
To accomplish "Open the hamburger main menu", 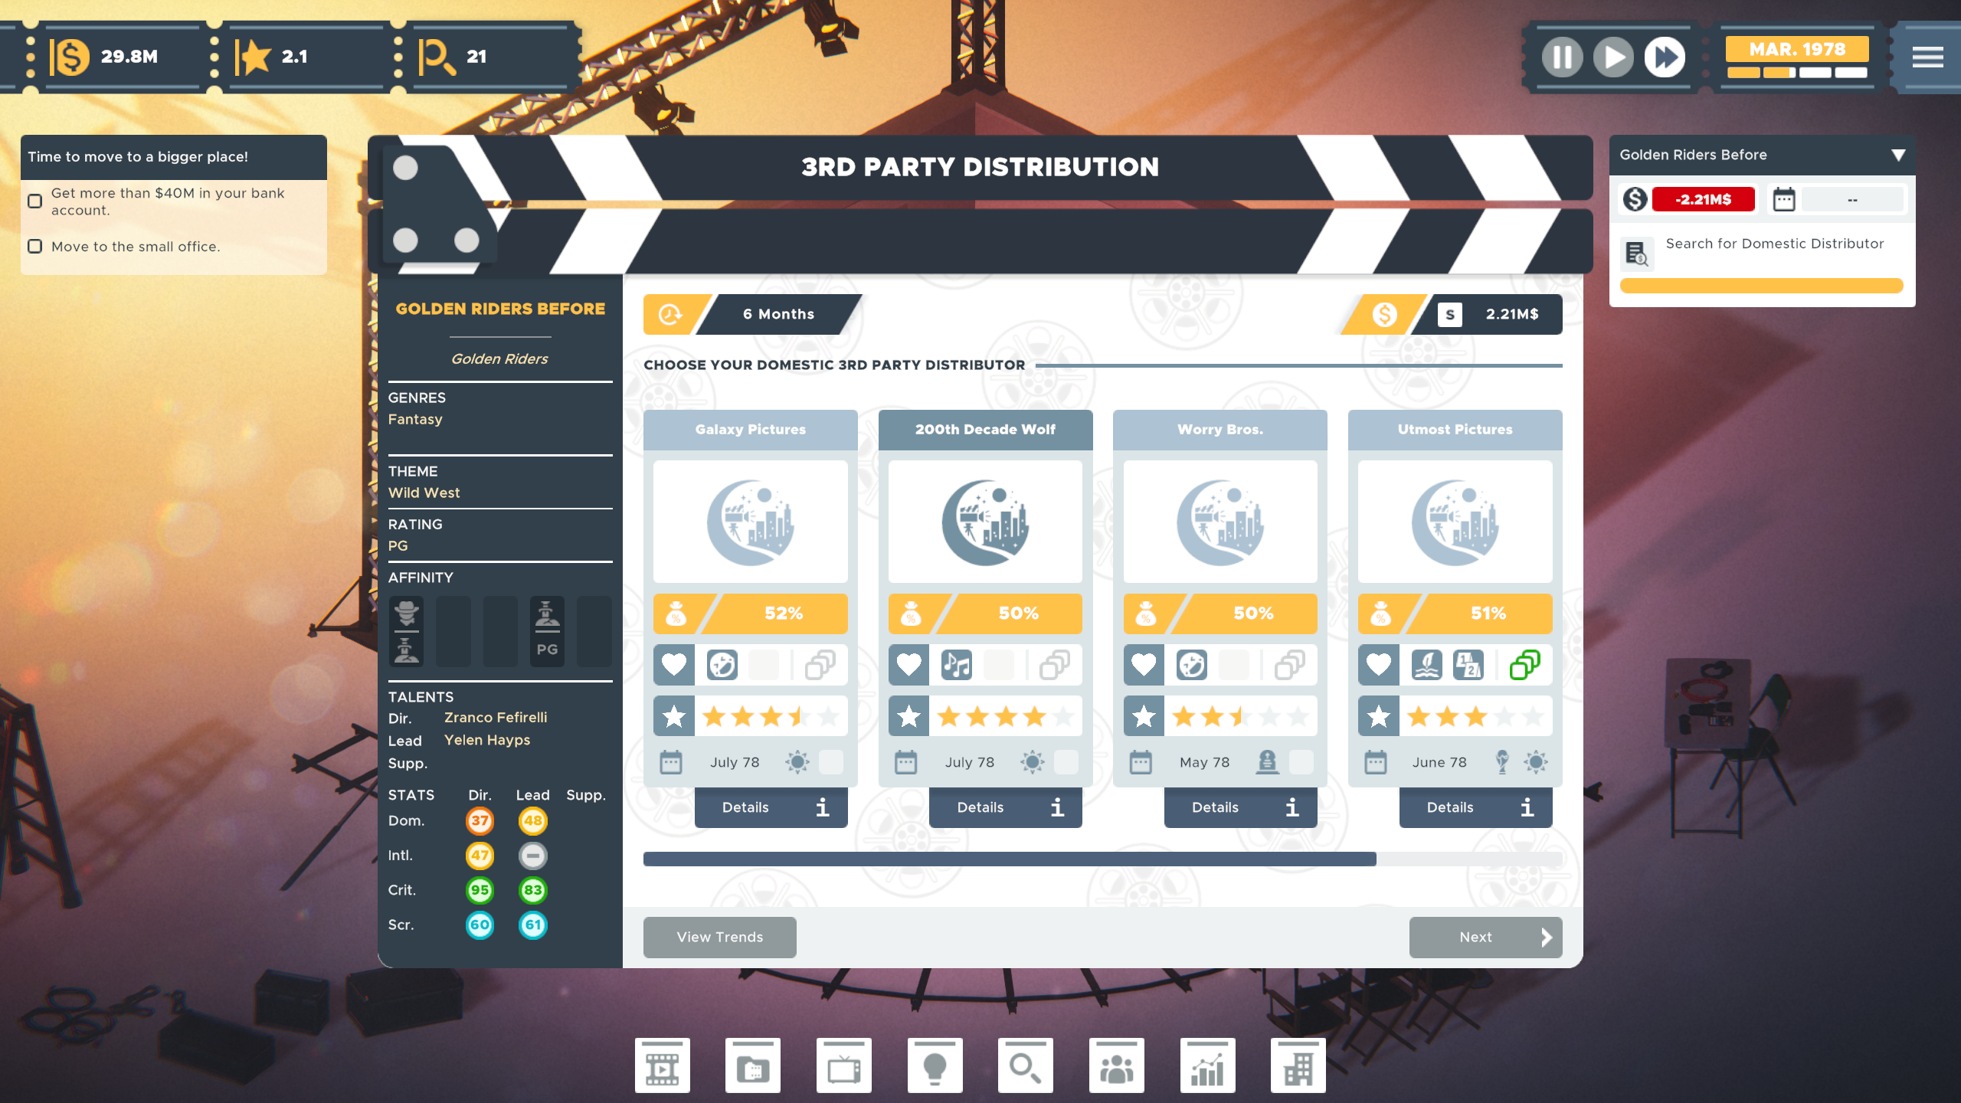I will point(1927,57).
